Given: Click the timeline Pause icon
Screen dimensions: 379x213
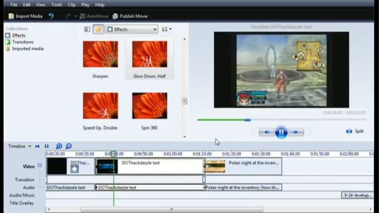Looking at the screenshot, I should pos(47,146).
